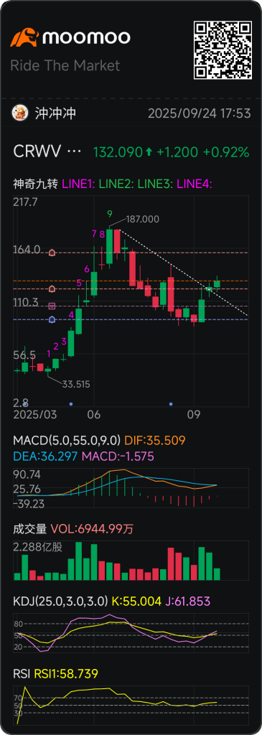262x735 pixels.
Task: Click the -39.23 MACD axis label
Action: [x=28, y=503]
